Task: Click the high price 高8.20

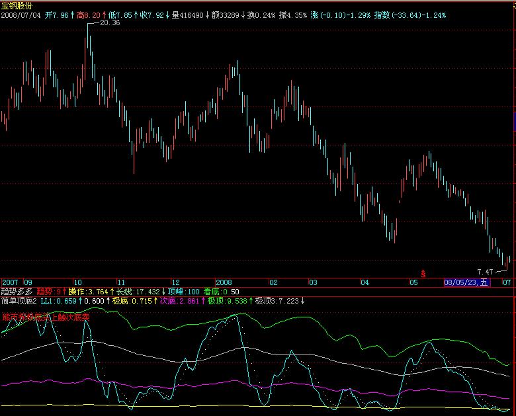Action: coord(88,15)
